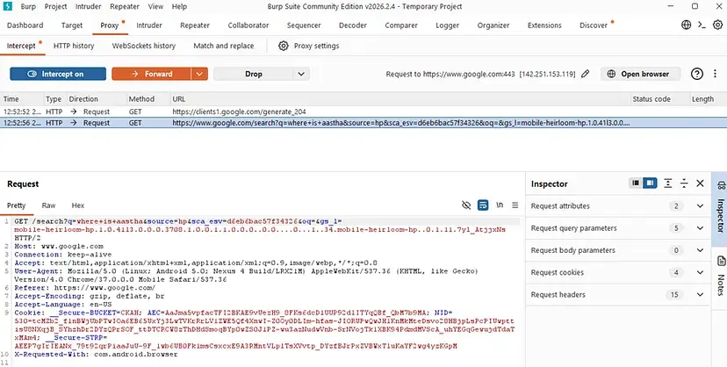Image resolution: width=727 pixels, height=367 pixels.
Task: Switch to the Organizer tab
Action: (493, 25)
